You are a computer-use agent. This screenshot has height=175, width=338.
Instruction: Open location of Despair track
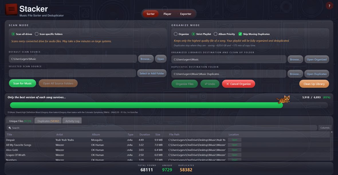(x=235, y=140)
